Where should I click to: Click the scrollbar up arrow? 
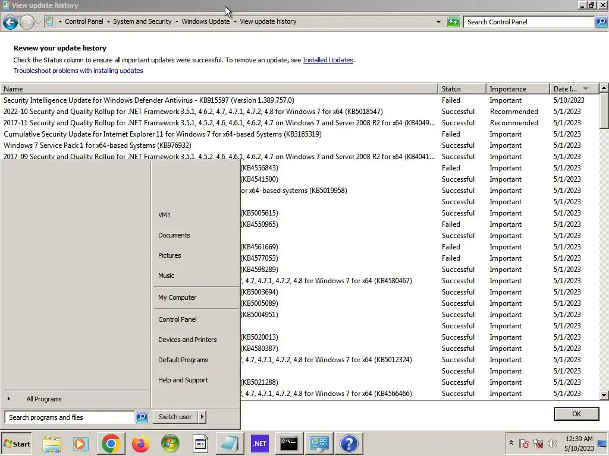(x=604, y=88)
